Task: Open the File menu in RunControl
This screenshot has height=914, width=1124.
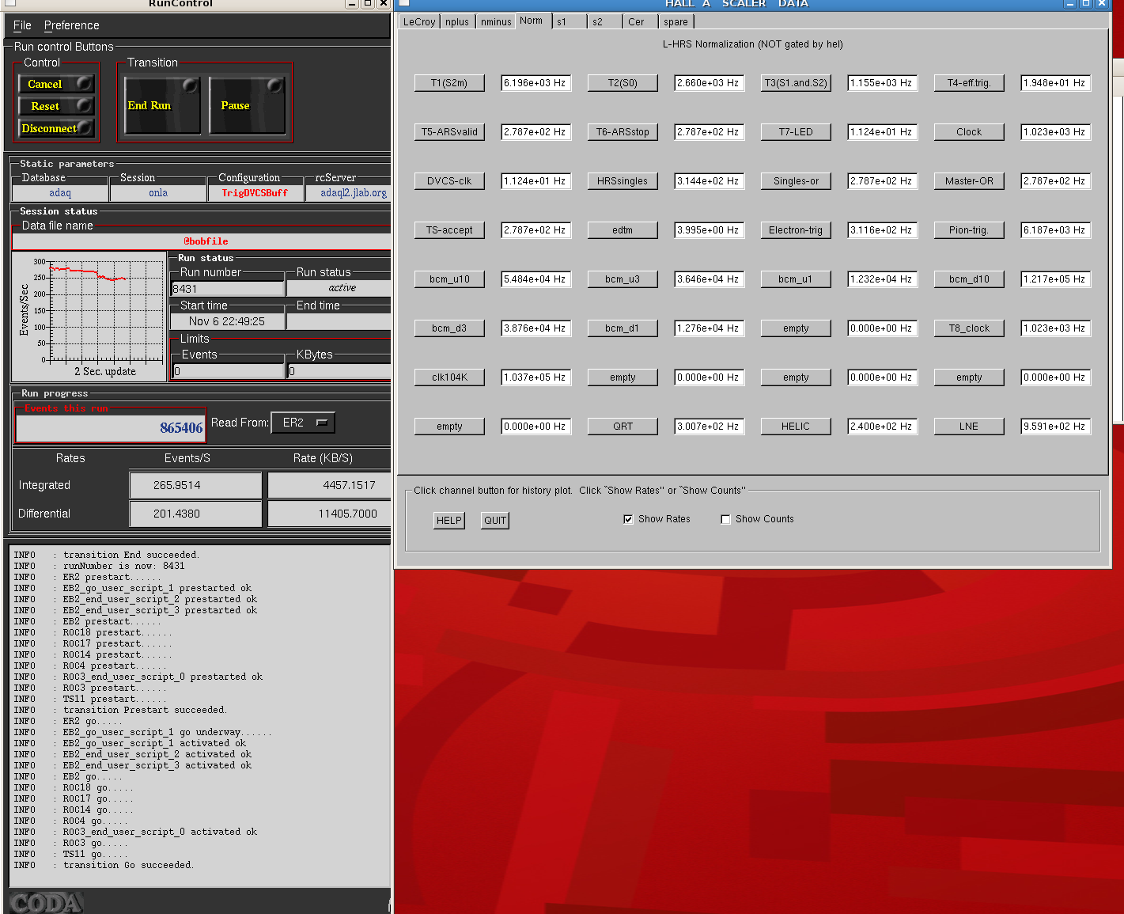Action: pyautogui.click(x=22, y=25)
